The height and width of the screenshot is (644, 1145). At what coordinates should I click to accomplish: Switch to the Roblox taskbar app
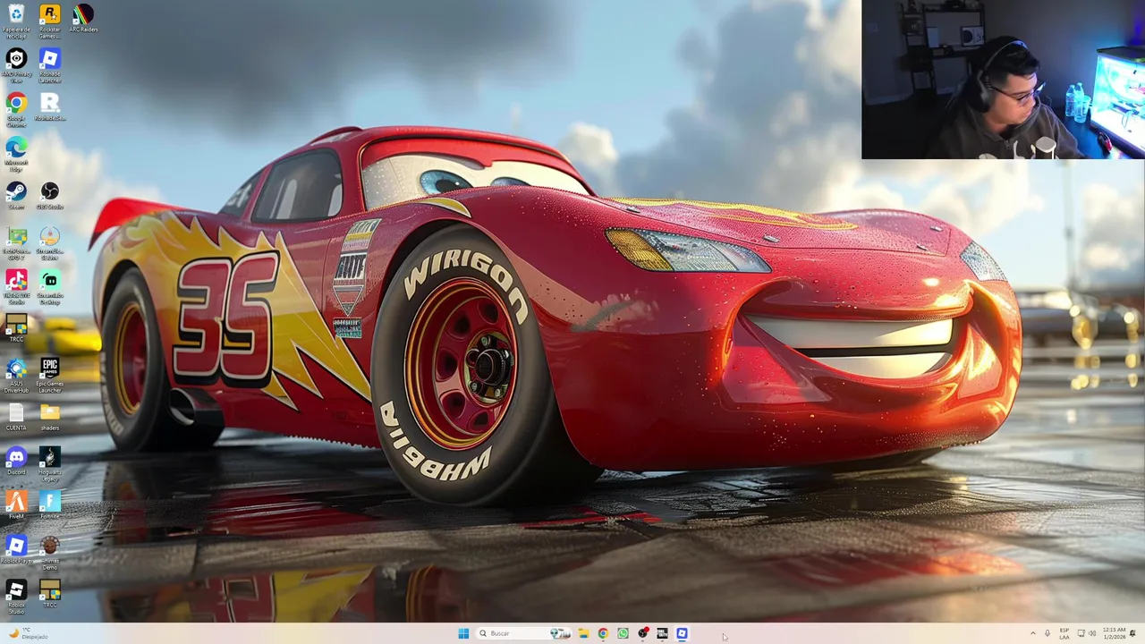point(682,633)
